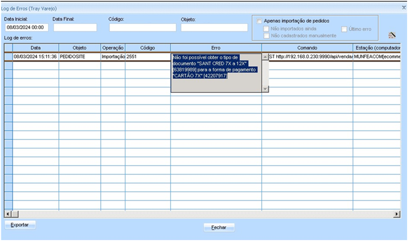Click the error text up scroll arrow
This screenshot has width=408, height=241.
pyautogui.click(x=265, y=57)
